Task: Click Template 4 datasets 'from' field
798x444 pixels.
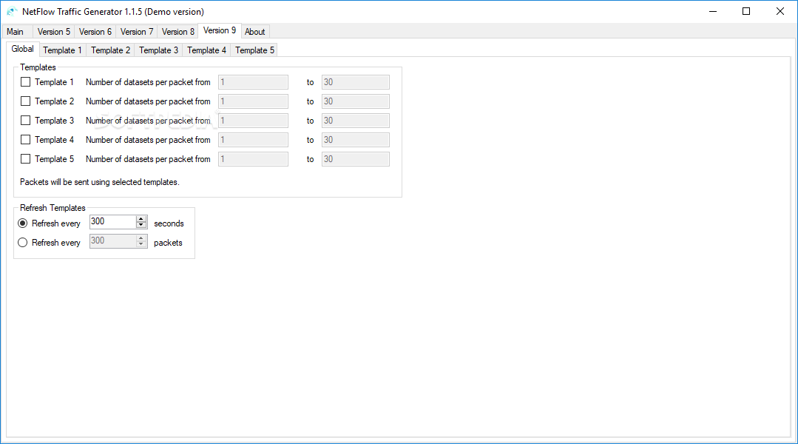Action: (253, 140)
